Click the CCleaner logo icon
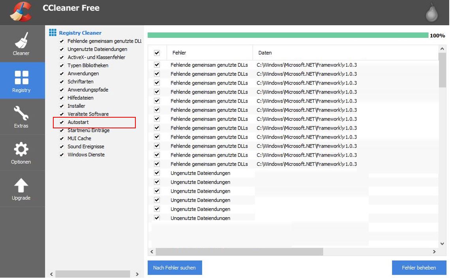Screen dimensions: 450x278 point(21,11)
